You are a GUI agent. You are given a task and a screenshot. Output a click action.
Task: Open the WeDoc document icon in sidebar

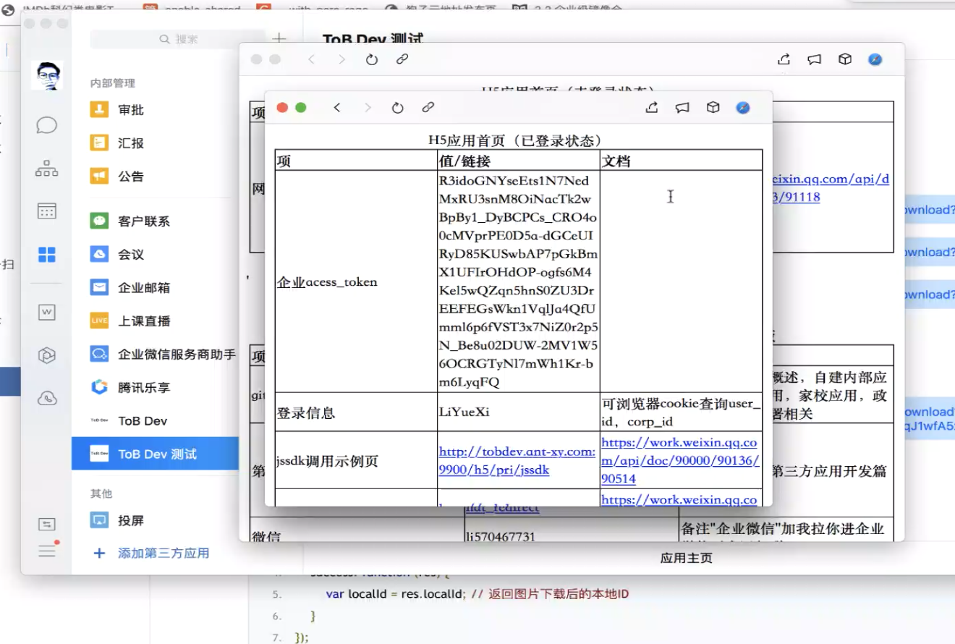[x=47, y=313]
